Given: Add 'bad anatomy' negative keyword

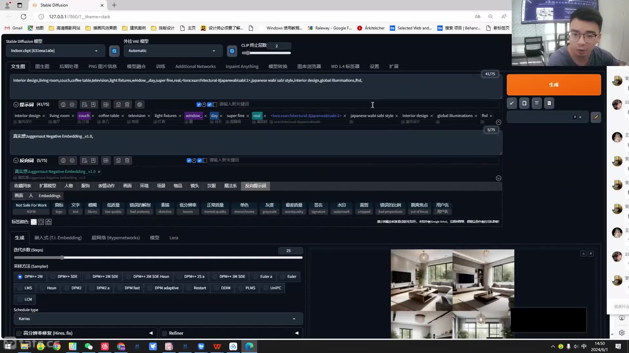Looking at the screenshot, I should [x=140, y=208].
